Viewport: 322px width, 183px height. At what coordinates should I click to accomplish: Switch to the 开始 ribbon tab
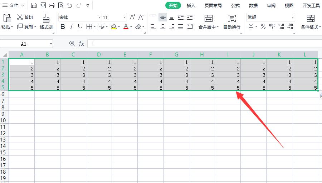(x=173, y=5)
